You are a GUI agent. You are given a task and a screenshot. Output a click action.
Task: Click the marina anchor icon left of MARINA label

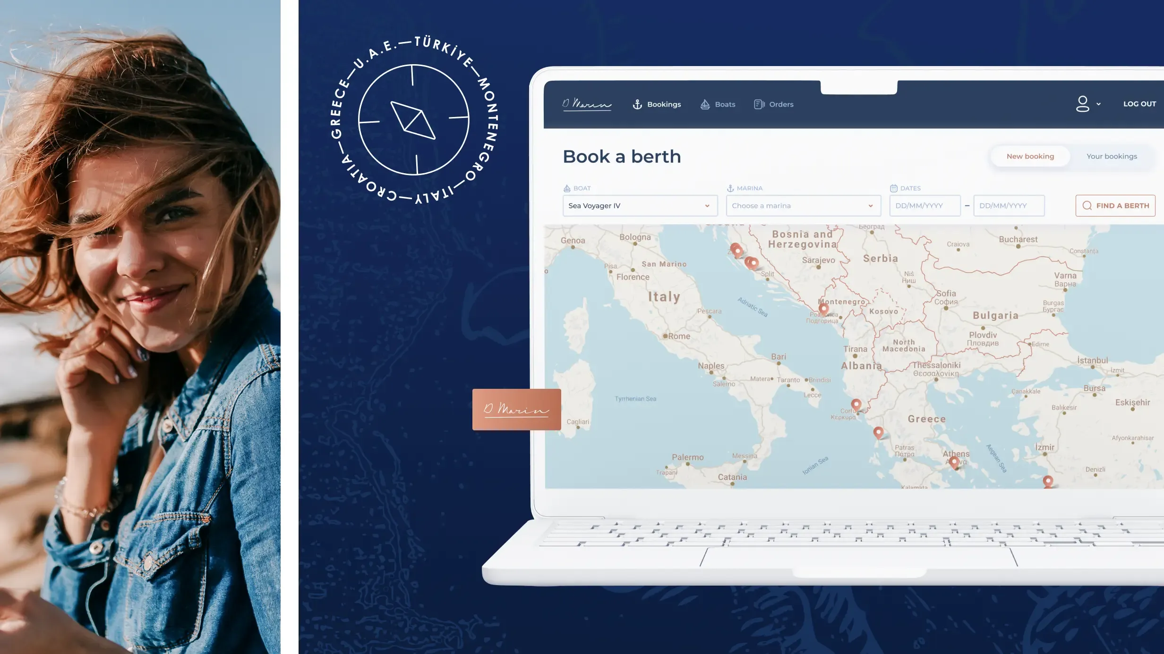[x=730, y=188]
